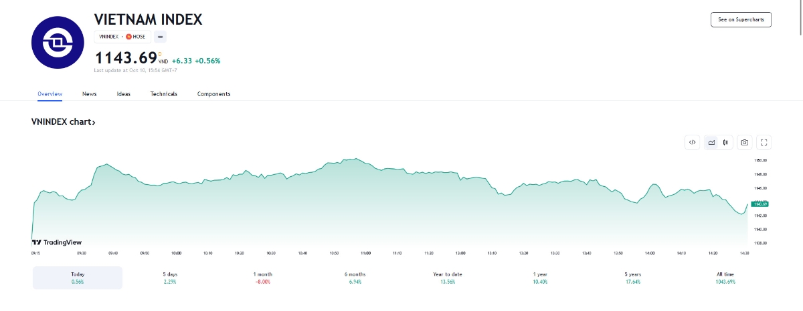Open the Technicals tab
The image size is (803, 311).
pyautogui.click(x=164, y=94)
